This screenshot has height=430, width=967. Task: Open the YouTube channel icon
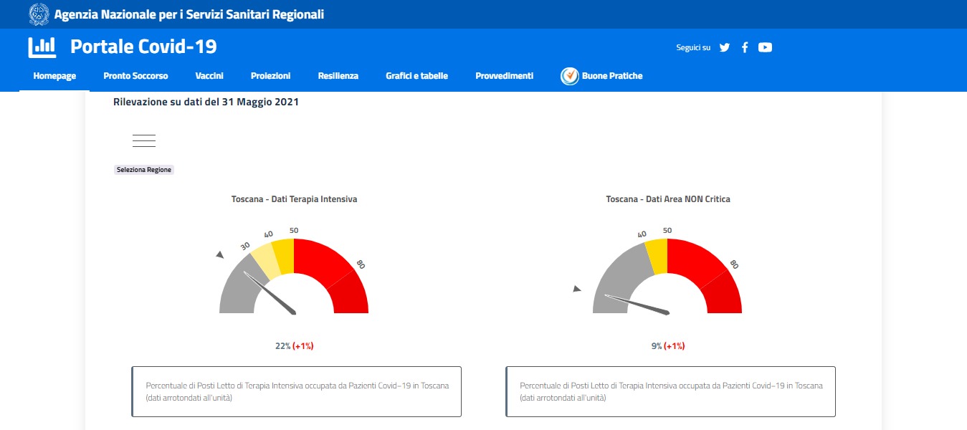765,47
